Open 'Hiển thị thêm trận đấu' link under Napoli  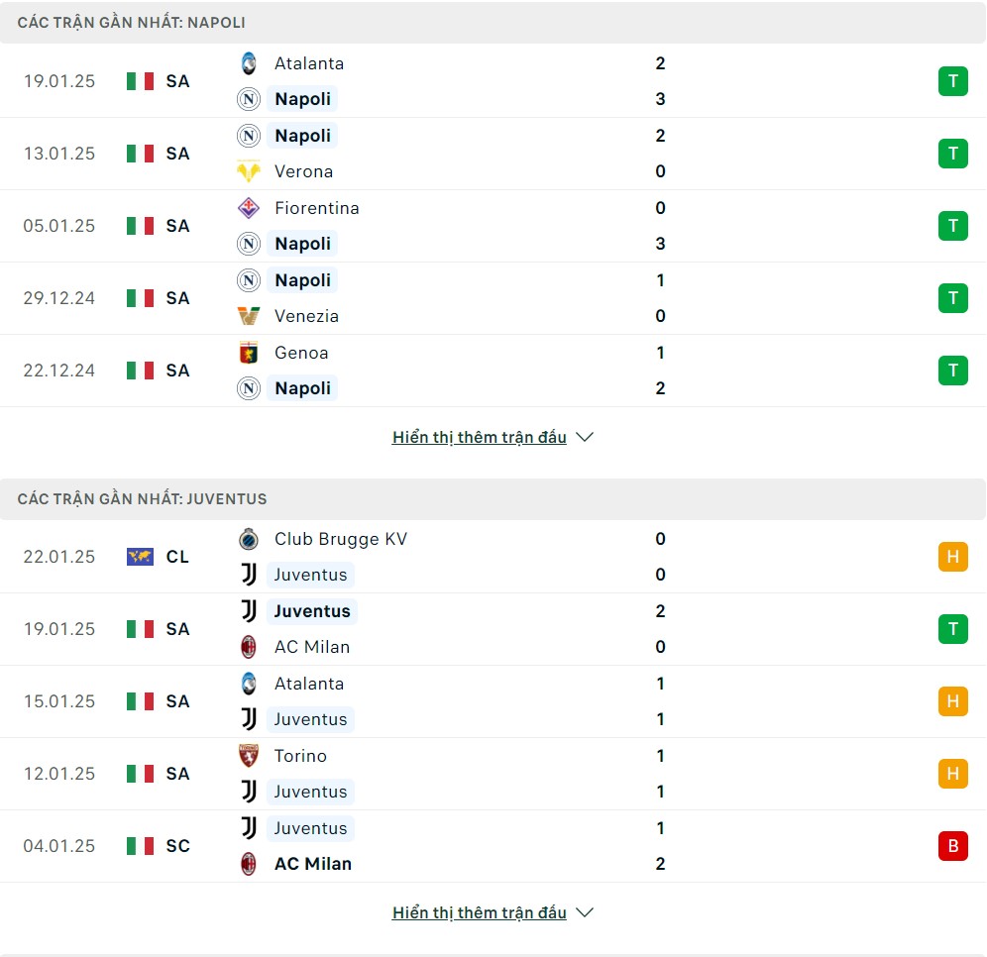click(479, 437)
